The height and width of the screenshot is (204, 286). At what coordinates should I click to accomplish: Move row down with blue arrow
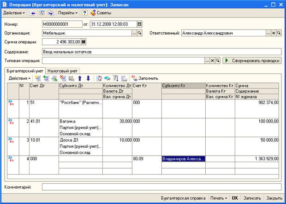[x=88, y=78]
